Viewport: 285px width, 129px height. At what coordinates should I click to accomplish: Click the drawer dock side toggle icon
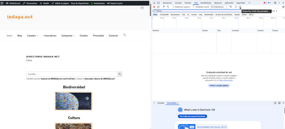(275, 103)
